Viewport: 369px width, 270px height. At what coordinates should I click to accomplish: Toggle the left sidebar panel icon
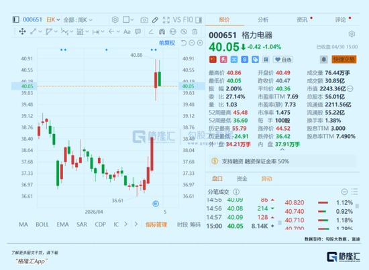coord(16,19)
